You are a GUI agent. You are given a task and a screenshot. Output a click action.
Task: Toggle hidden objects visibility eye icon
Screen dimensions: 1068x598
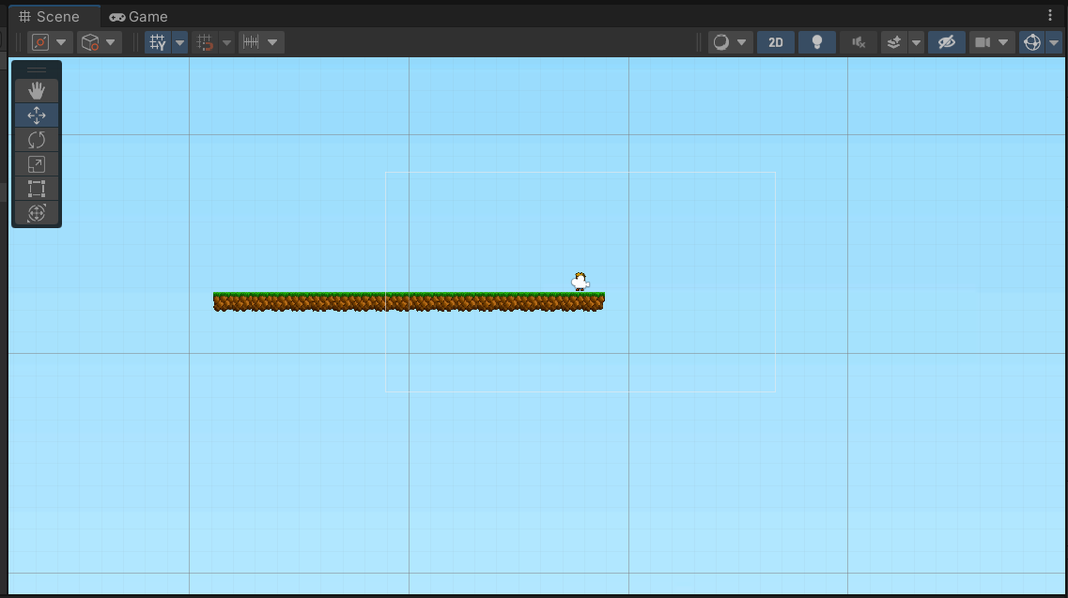point(947,42)
